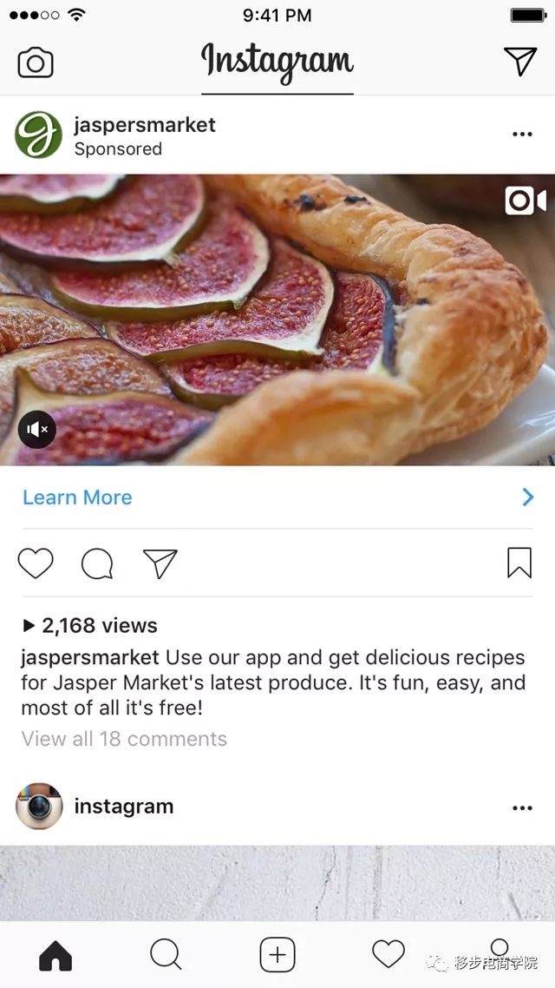The image size is (555, 988).
Task: Open more options for jaspersmarket post
Action: pos(522,135)
